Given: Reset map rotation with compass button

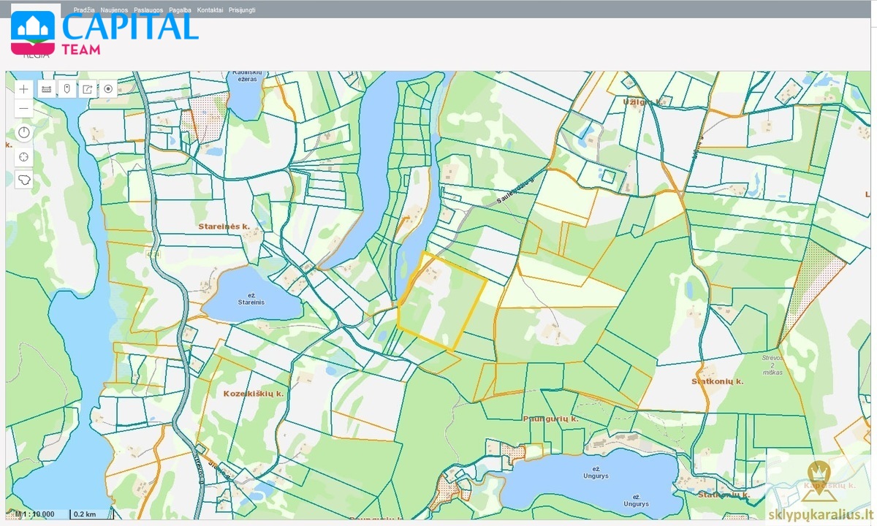Looking at the screenshot, I should pos(24,132).
